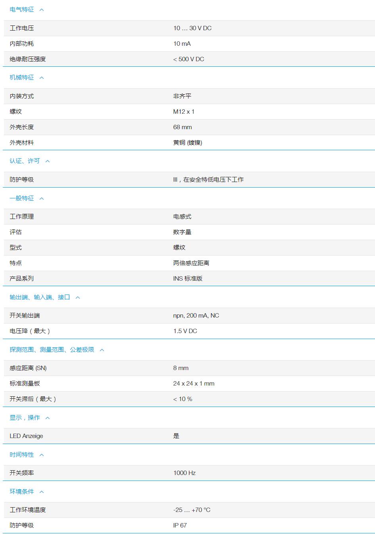Select the 防护等级 value IP 67
This screenshot has width=375, height=537.
[179, 525]
